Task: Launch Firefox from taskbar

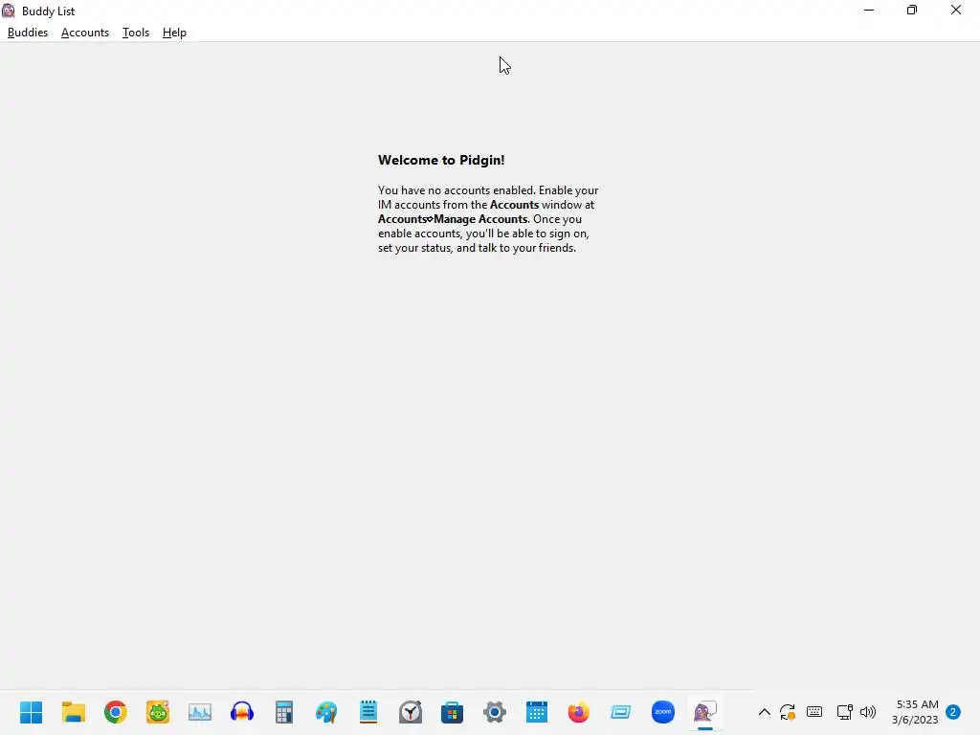Action: coord(579,712)
